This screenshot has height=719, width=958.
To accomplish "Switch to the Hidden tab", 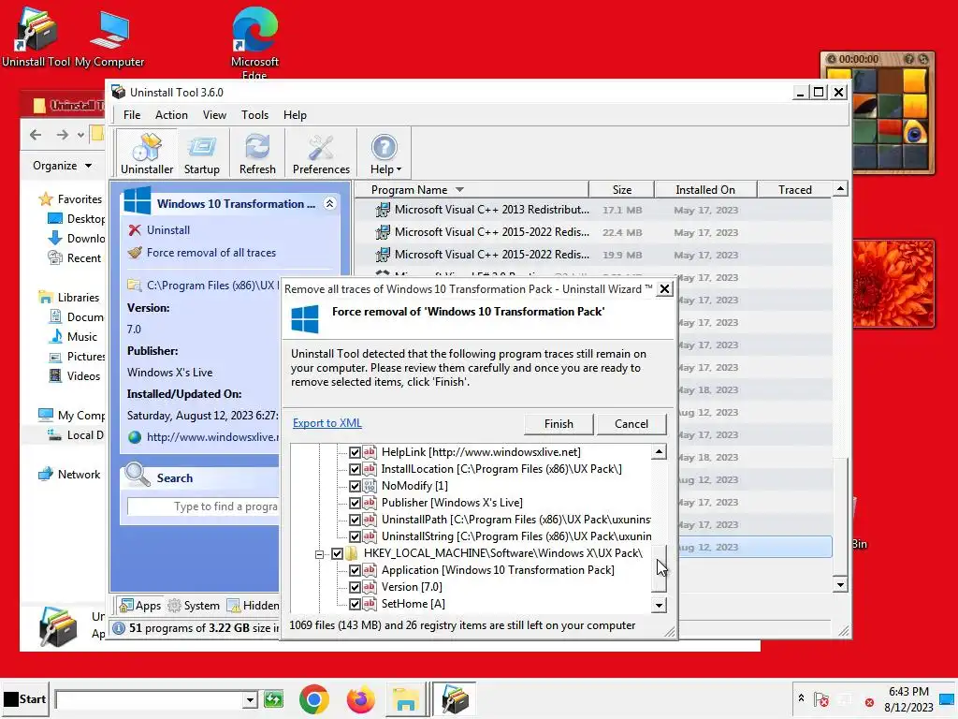I will coord(253,606).
